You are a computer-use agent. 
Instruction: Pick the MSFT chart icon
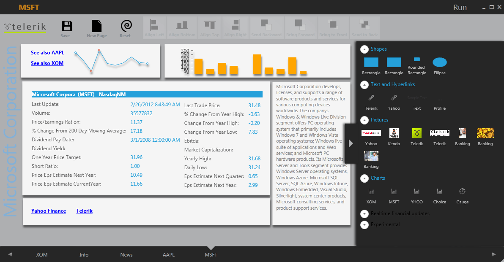click(x=394, y=192)
